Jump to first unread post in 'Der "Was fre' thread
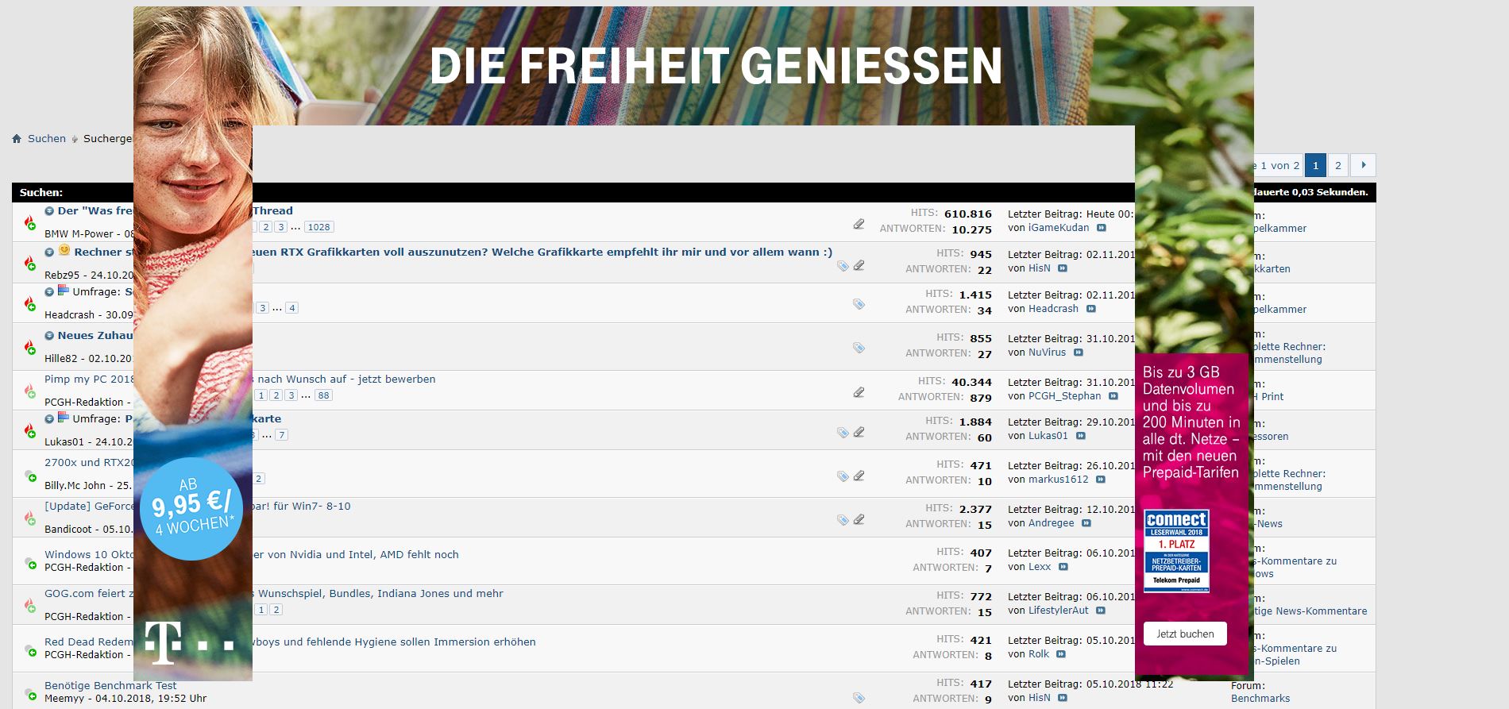Screen dimensions: 1509x709 (49, 211)
